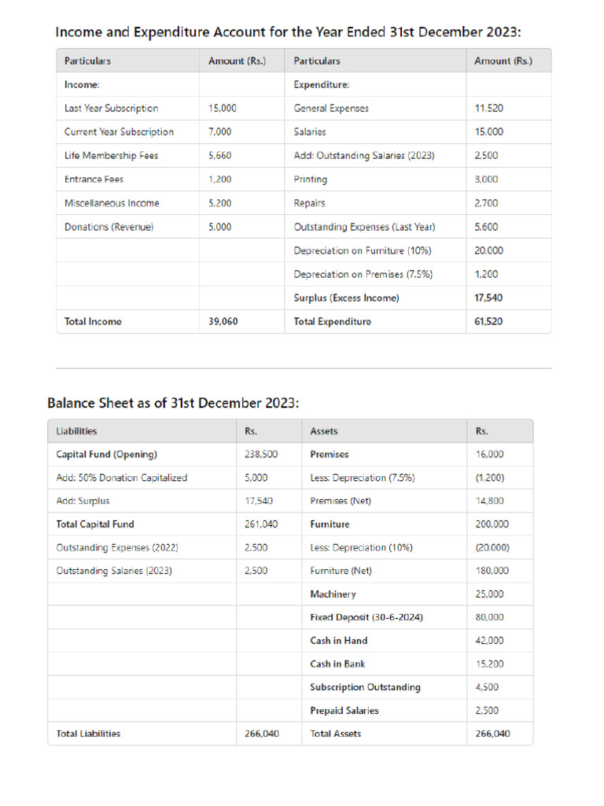Select 'Donations (Revenue)' label
Image resolution: width=604 pixels, height=806 pixels.
click(109, 227)
